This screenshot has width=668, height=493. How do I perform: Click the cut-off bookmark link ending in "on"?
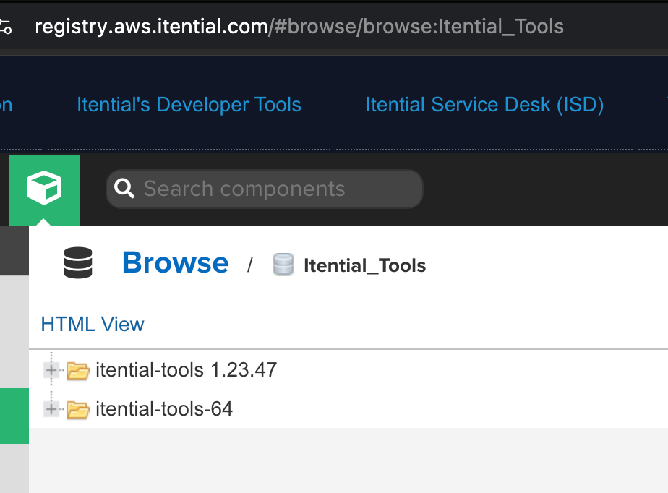6,105
